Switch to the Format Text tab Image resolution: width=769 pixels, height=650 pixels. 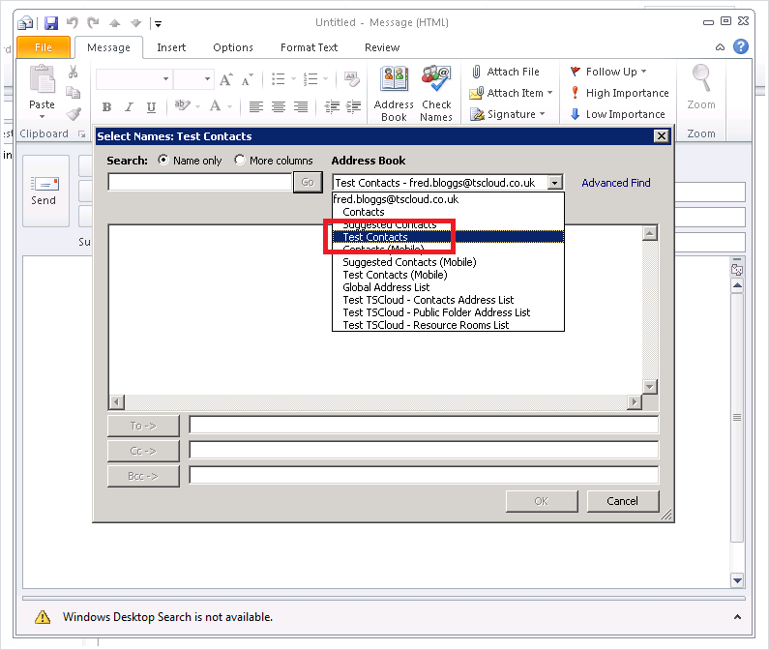click(x=309, y=47)
